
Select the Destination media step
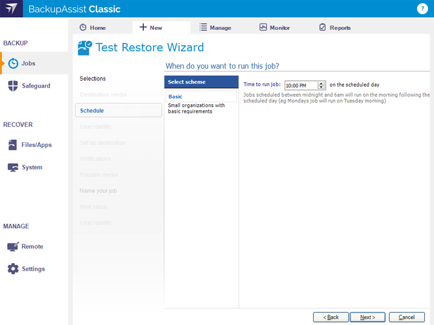click(x=103, y=94)
